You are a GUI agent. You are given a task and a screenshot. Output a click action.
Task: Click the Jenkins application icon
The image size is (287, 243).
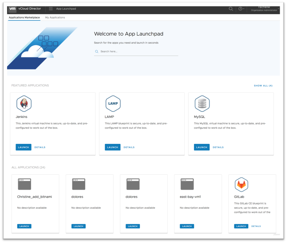[x=24, y=104]
